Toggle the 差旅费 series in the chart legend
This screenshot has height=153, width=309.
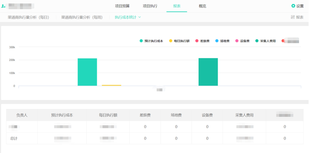point(205,41)
